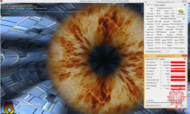Click the Device ID 10DE - 1380 field
This screenshot has width=190, height=114.
[x=158, y=22]
